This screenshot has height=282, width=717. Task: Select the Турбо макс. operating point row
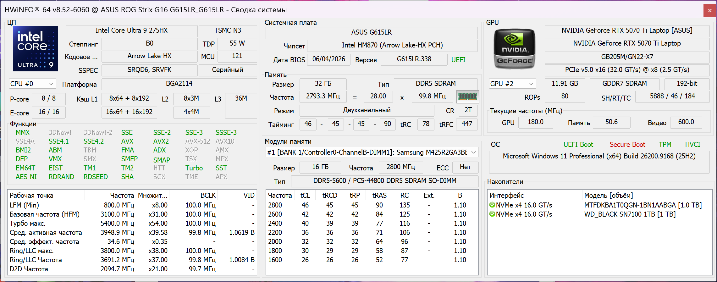pos(132,223)
